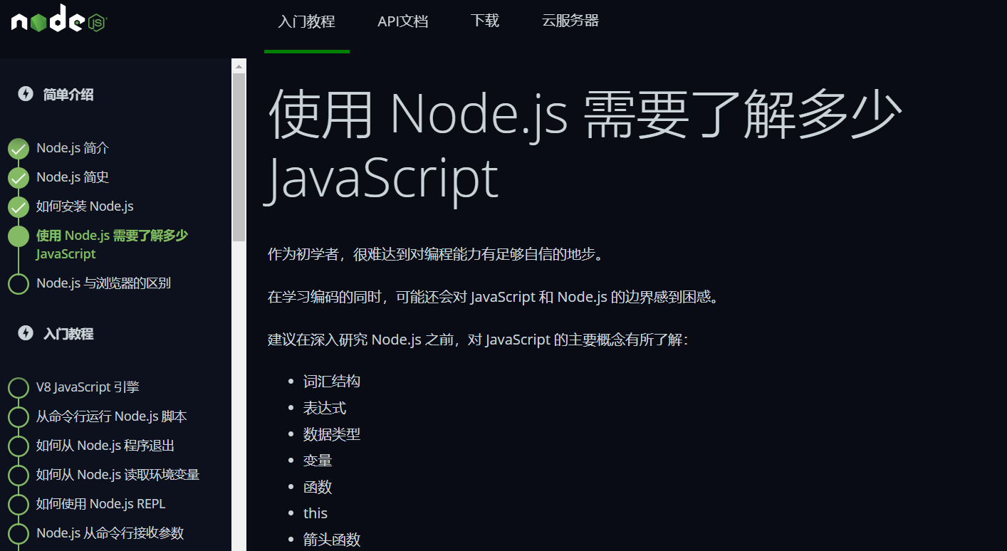
Task: Open Node.js 从命令行接收参数
Action: point(110,533)
